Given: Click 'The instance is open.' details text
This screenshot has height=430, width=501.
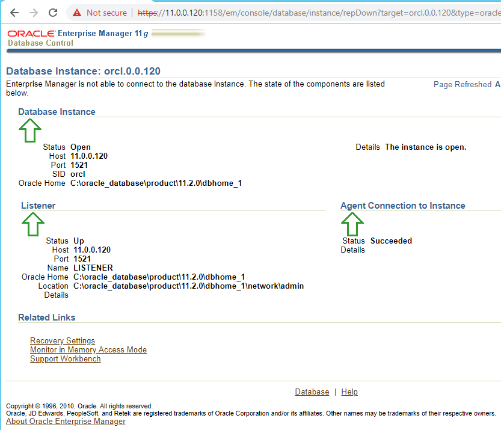Looking at the screenshot, I should point(426,147).
